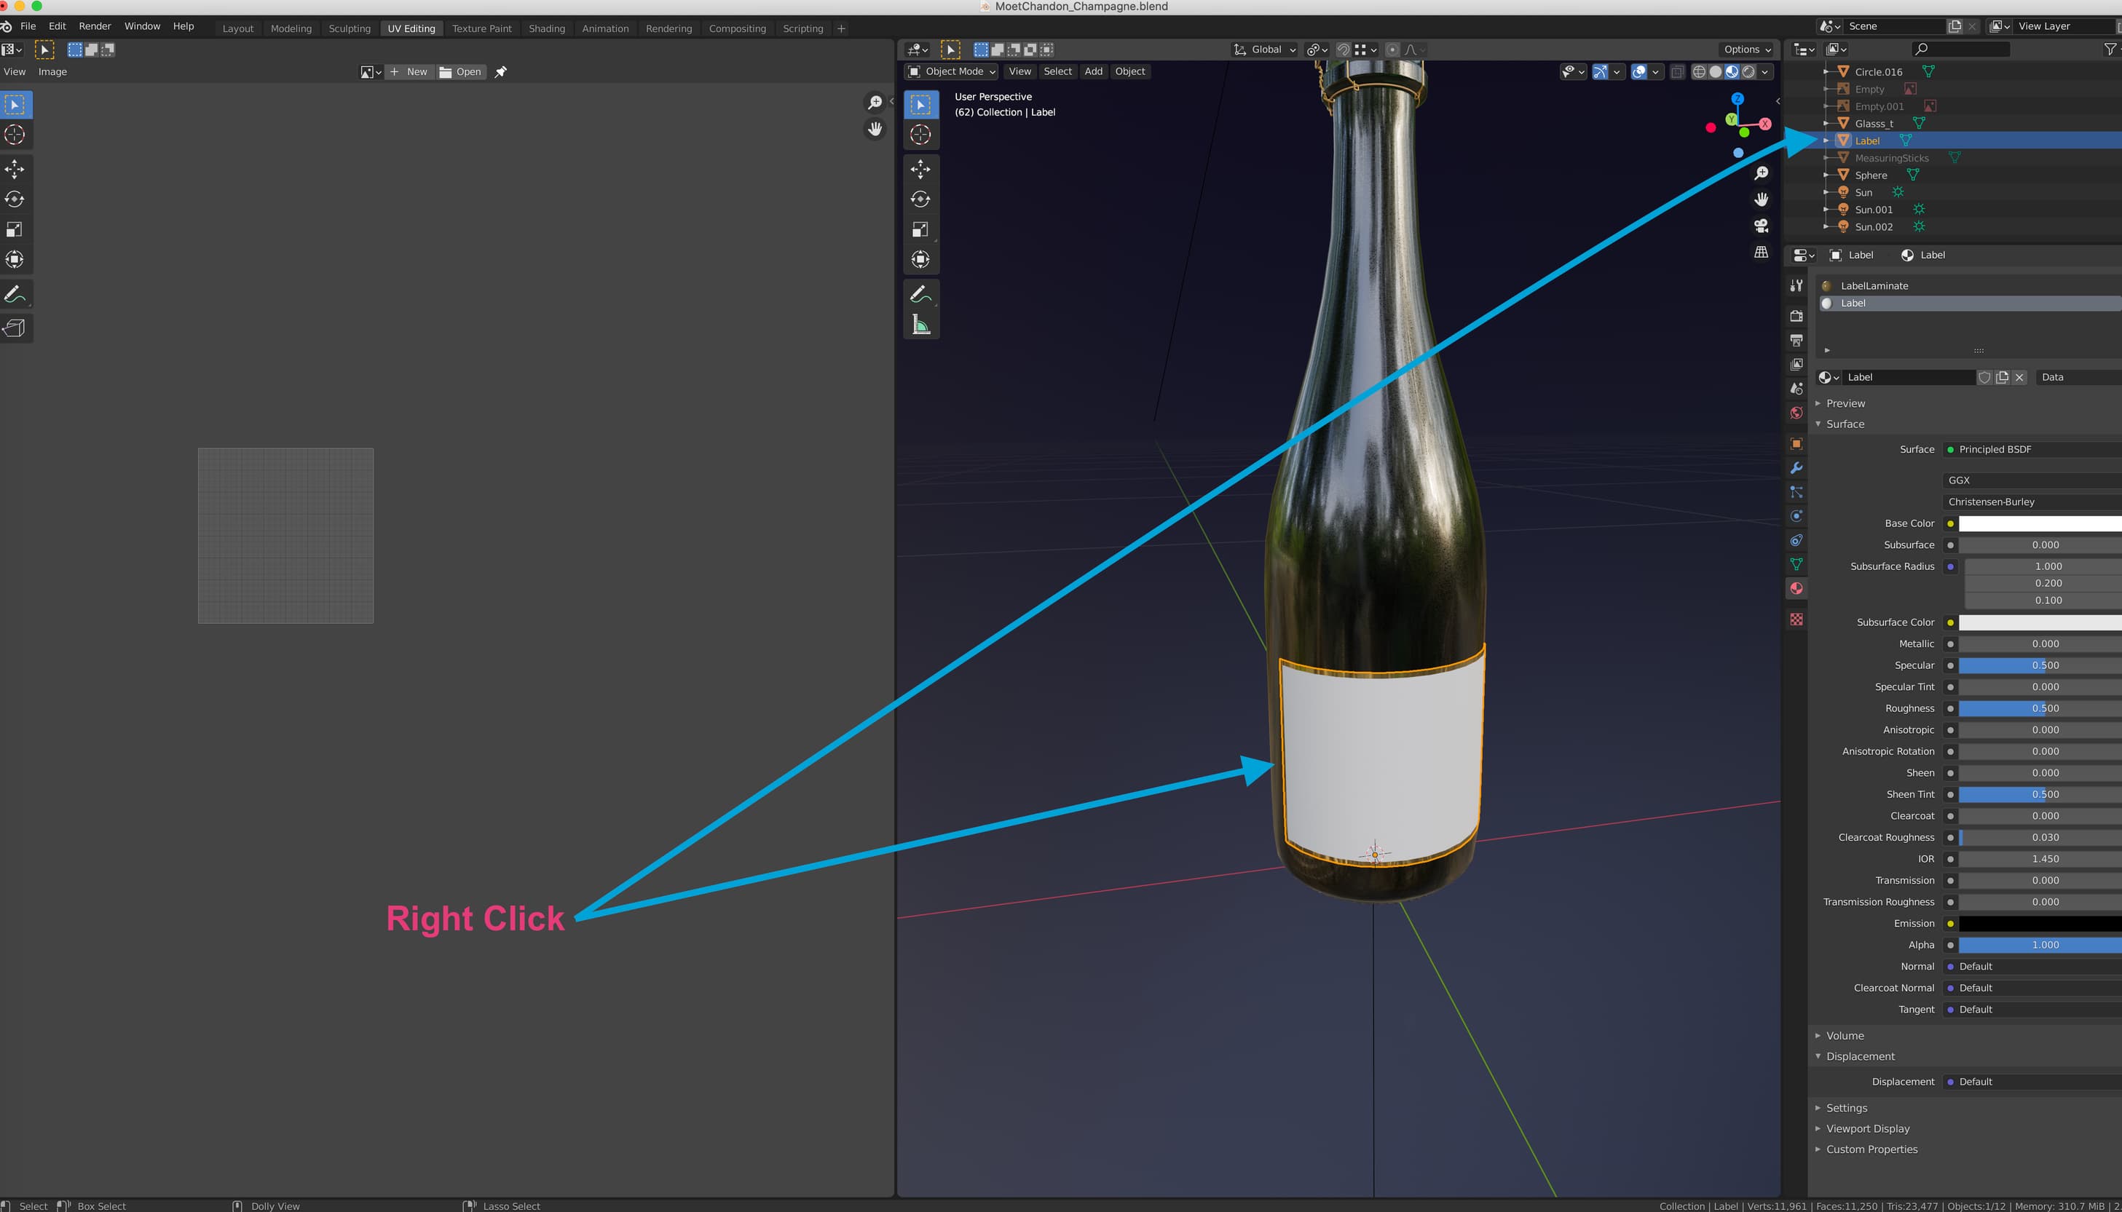This screenshot has height=1212, width=2122.
Task: Switch to rendered viewport shading
Action: pyautogui.click(x=1748, y=71)
